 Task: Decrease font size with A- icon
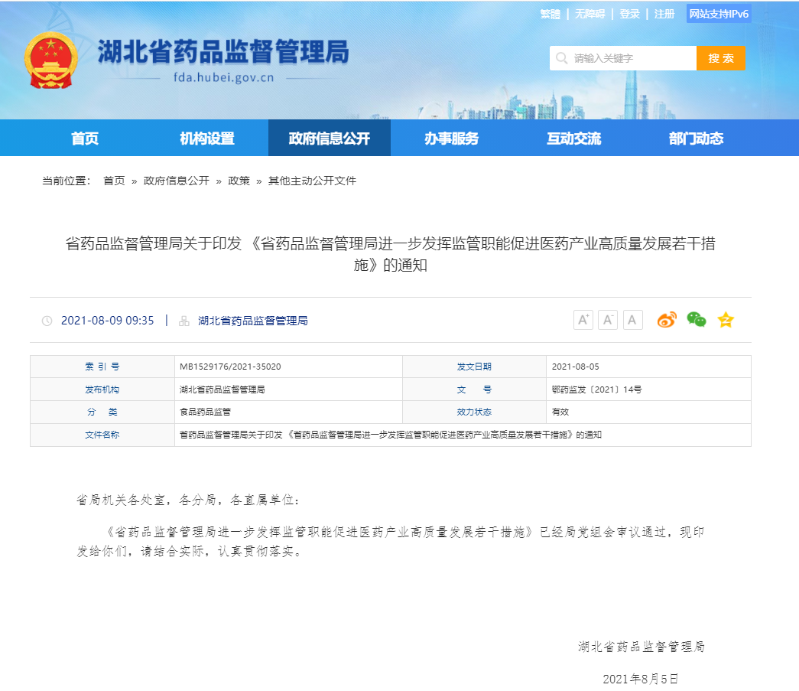pos(608,320)
